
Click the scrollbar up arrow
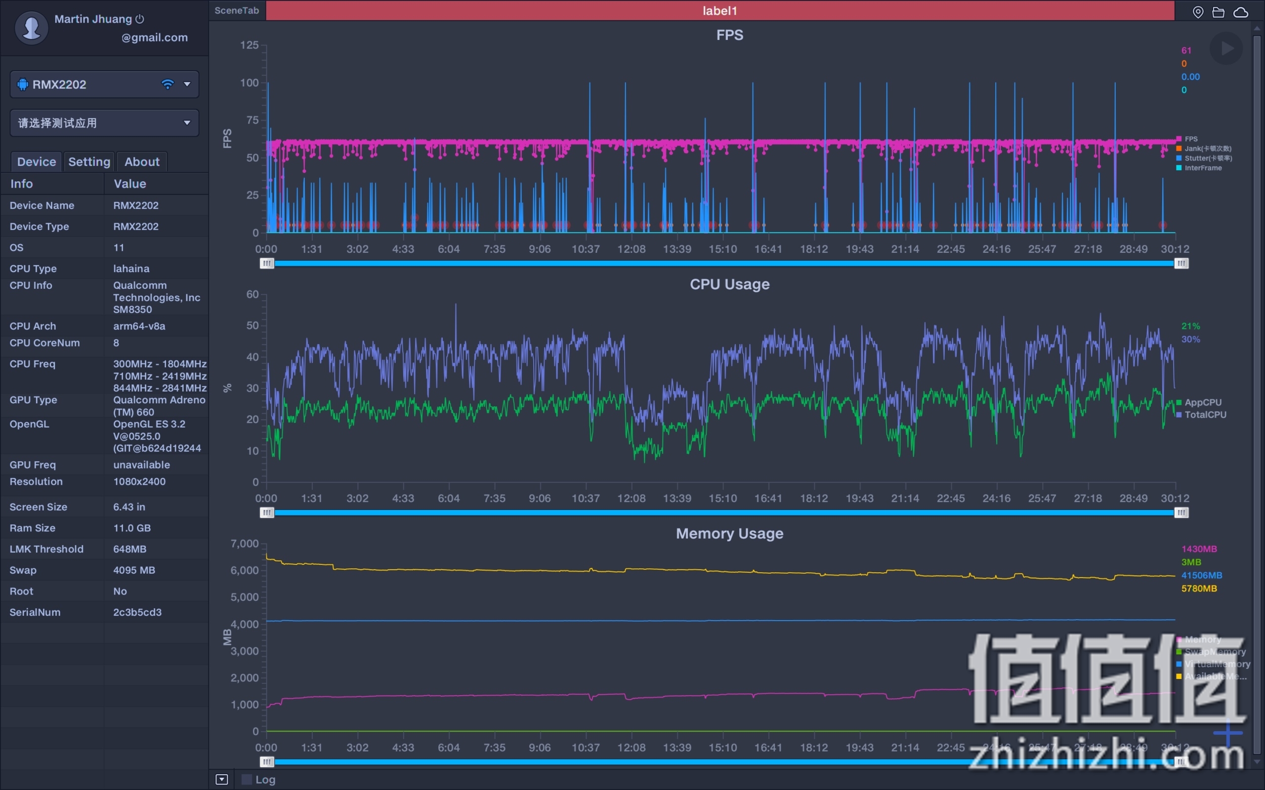(1257, 28)
